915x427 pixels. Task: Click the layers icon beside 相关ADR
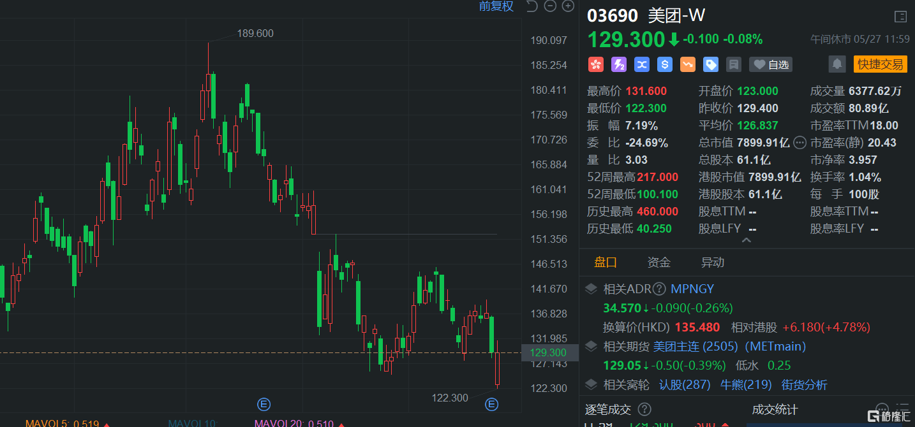591,289
